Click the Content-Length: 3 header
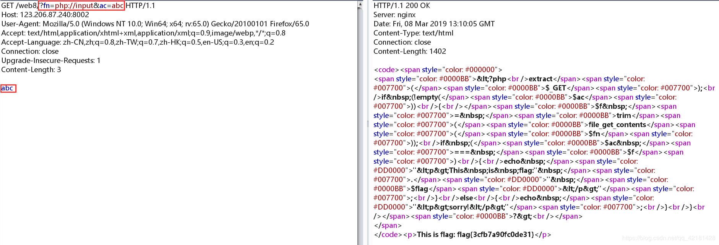The width and height of the screenshot is (719, 245). coord(31,70)
